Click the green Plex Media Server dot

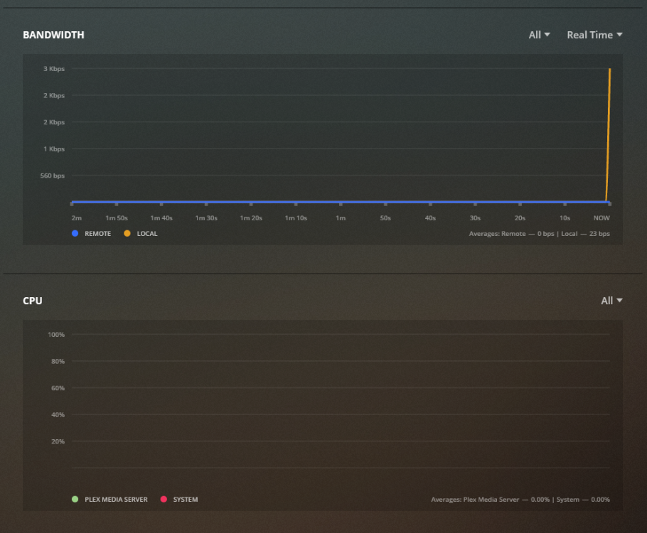[x=75, y=499]
